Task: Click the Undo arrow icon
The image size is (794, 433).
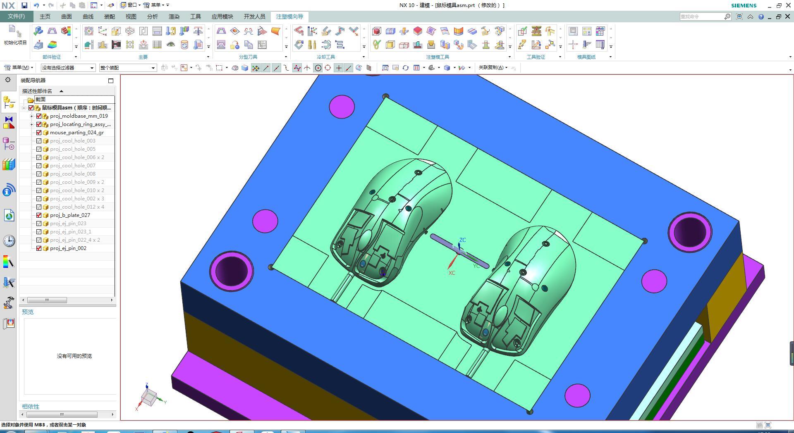Action: tap(36, 5)
